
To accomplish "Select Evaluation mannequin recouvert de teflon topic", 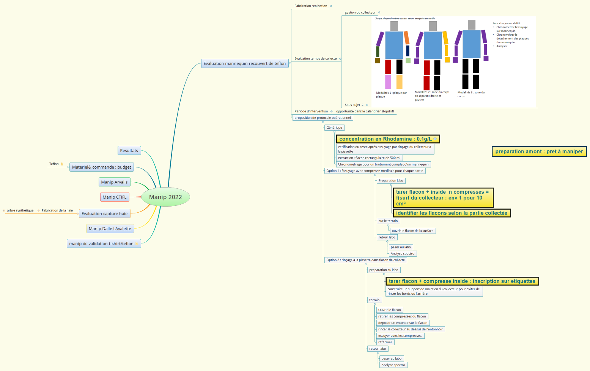I will (245, 63).
